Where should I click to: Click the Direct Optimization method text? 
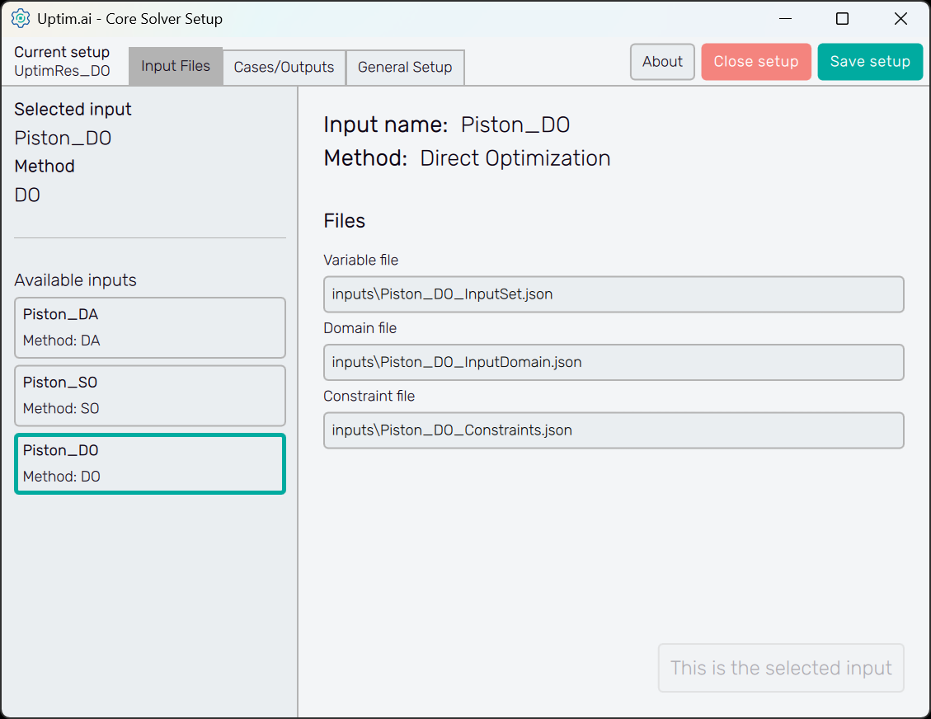tap(515, 158)
